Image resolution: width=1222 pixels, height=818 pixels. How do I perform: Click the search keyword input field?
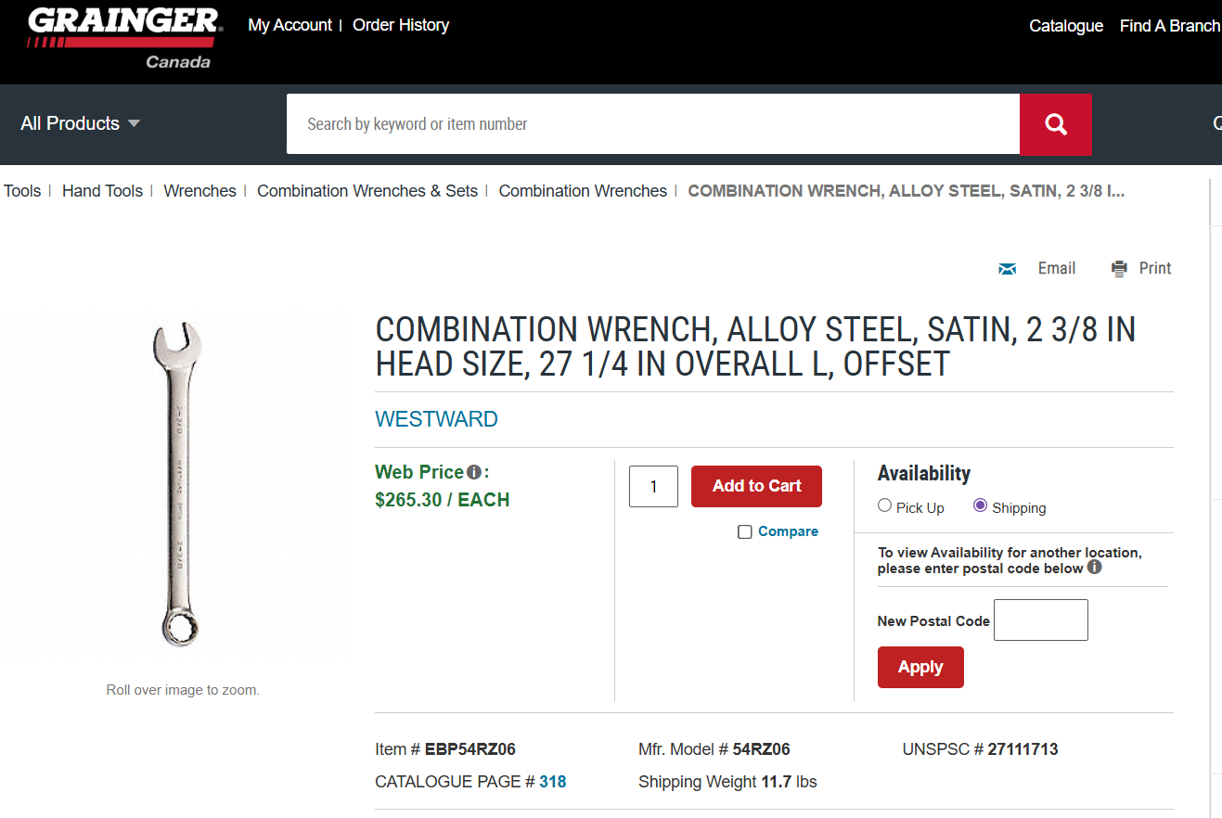(x=652, y=124)
